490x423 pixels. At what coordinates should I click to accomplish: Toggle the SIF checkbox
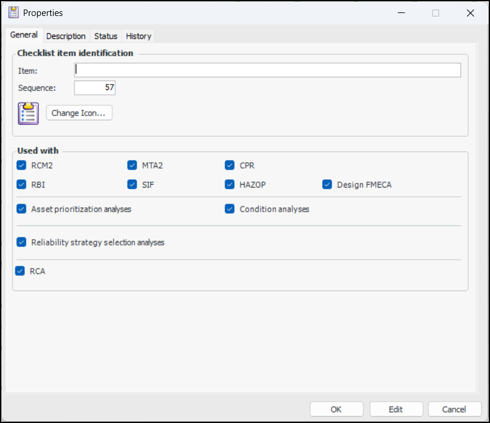coord(132,185)
